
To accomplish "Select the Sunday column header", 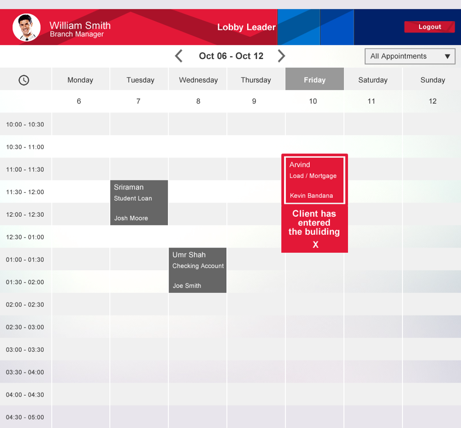I will pyautogui.click(x=432, y=80).
